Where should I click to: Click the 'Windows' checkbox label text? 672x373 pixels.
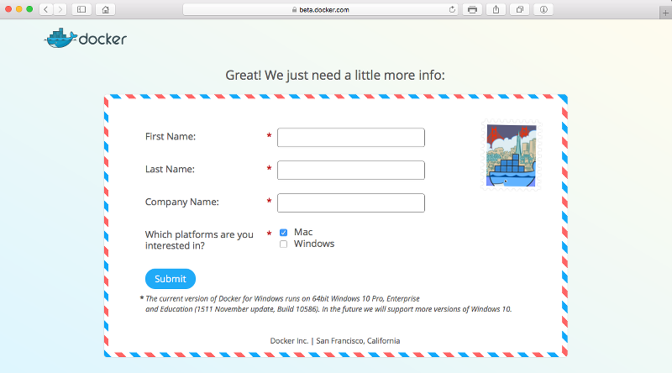coord(313,244)
